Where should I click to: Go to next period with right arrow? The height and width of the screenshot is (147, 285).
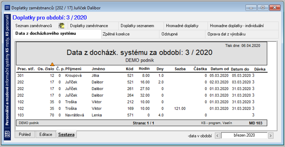pyautogui.click(x=271, y=135)
